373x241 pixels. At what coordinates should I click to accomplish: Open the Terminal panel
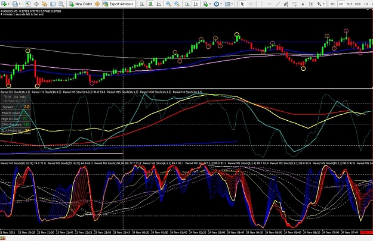(53, 4)
